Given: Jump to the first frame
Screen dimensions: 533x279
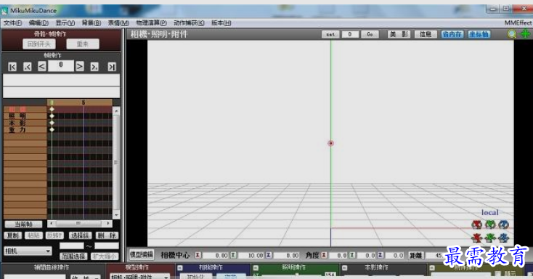Looking at the screenshot, I should tap(12, 67).
